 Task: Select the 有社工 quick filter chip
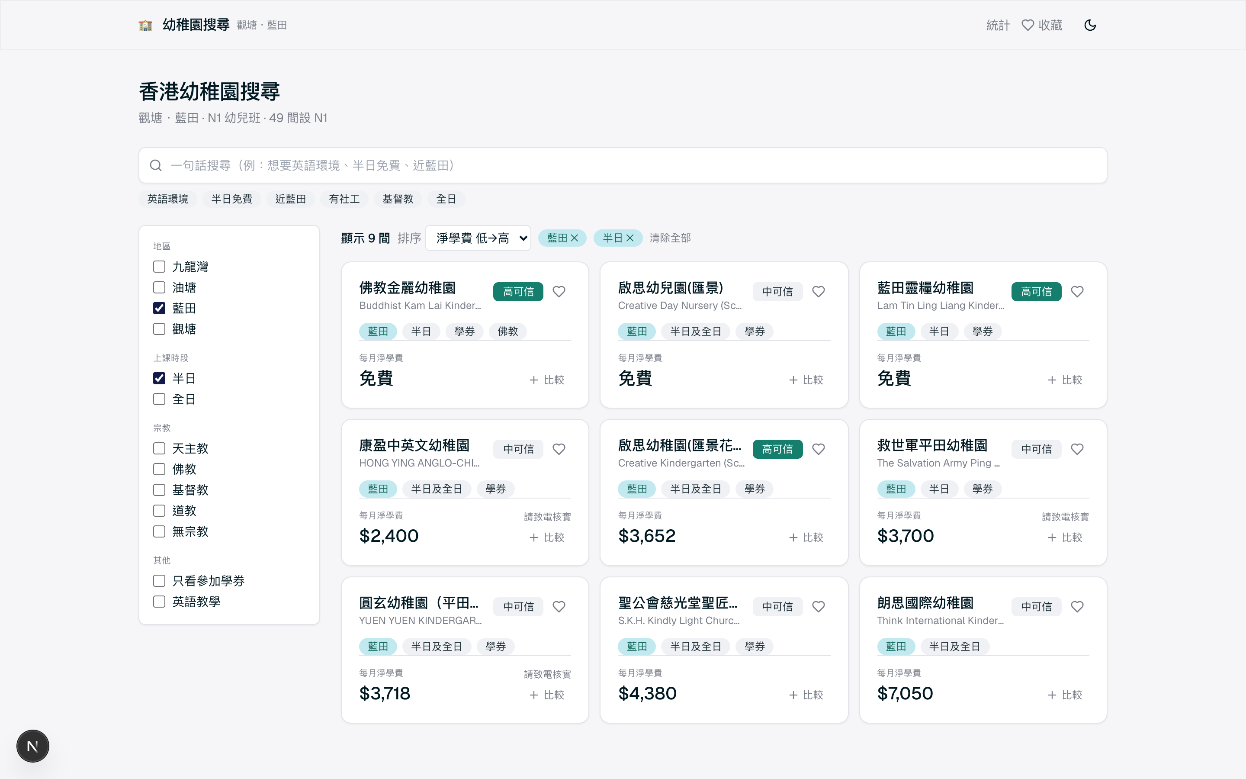[344, 199]
